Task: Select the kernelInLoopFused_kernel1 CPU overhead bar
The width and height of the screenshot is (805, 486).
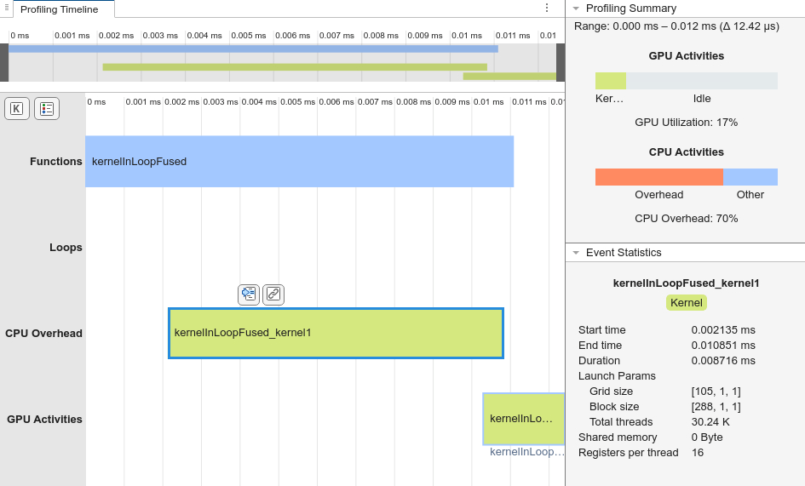Action: (336, 333)
